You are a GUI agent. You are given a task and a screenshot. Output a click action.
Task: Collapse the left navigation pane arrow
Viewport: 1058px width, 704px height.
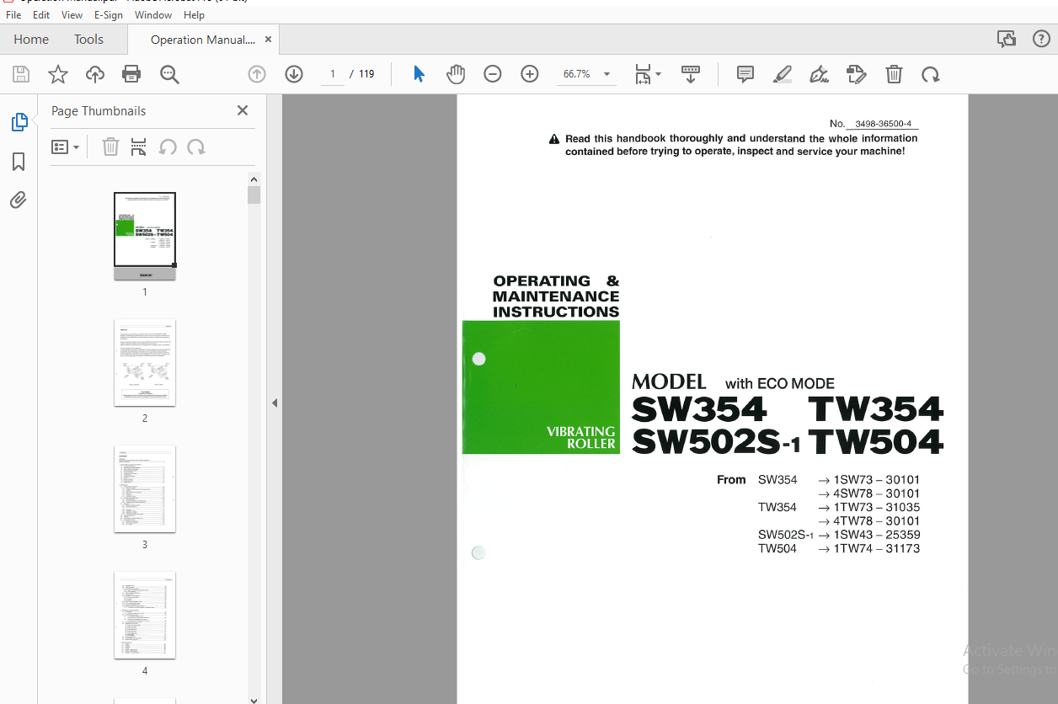coord(275,403)
